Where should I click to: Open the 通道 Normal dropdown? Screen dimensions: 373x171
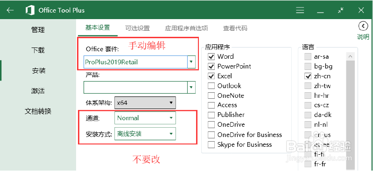pyautogui.click(x=145, y=118)
